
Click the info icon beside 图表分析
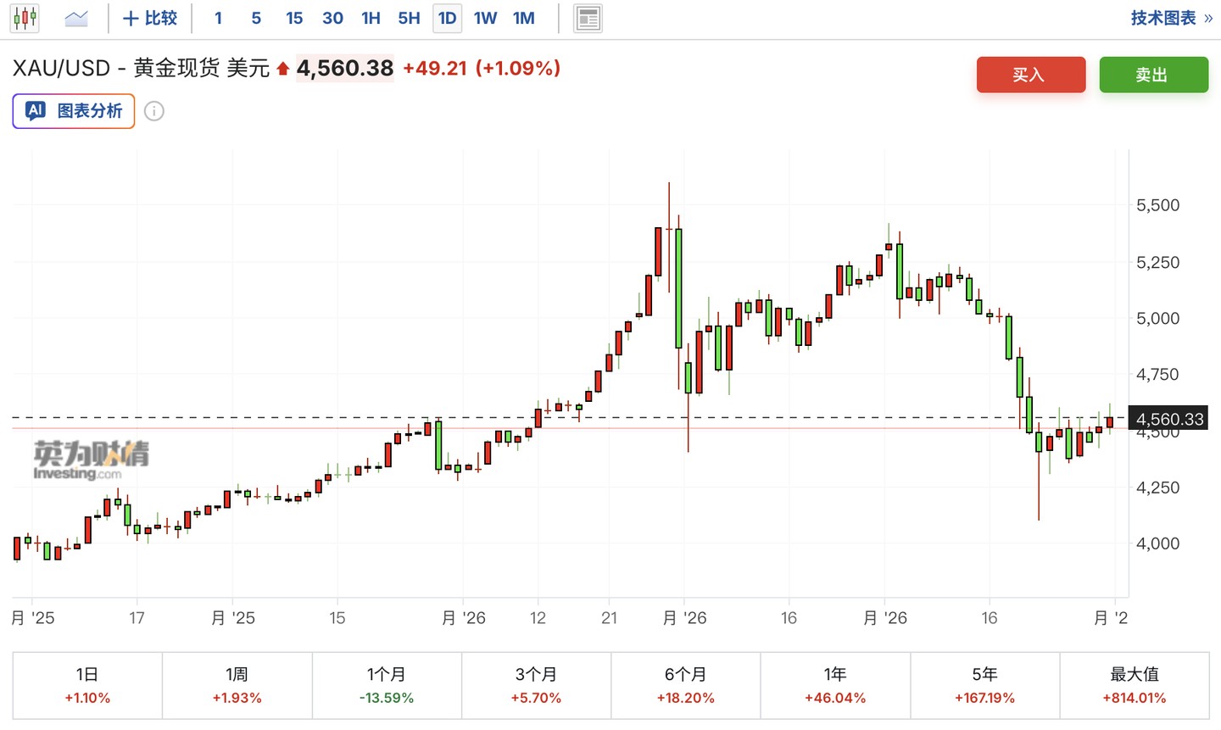[153, 111]
